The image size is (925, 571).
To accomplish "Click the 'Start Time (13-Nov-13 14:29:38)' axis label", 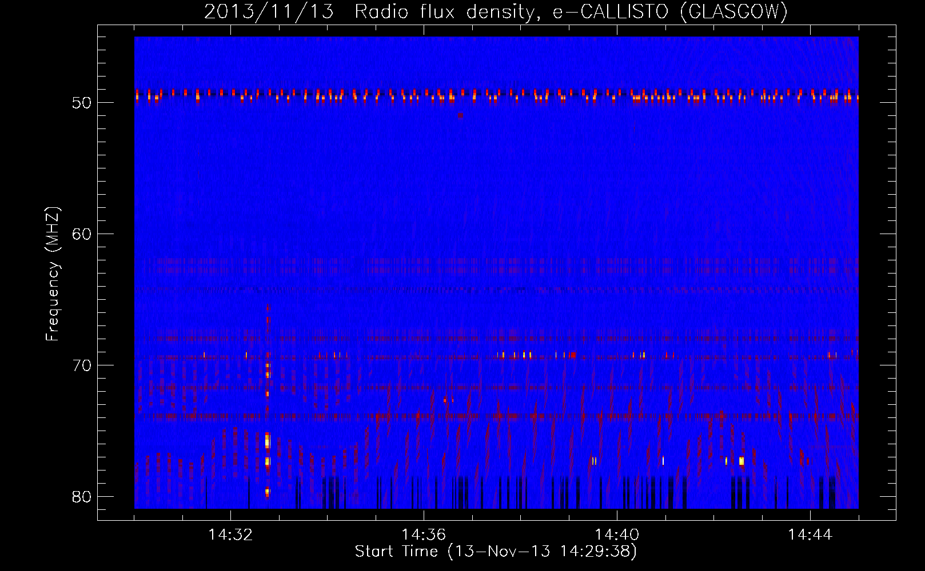I will click(496, 552).
